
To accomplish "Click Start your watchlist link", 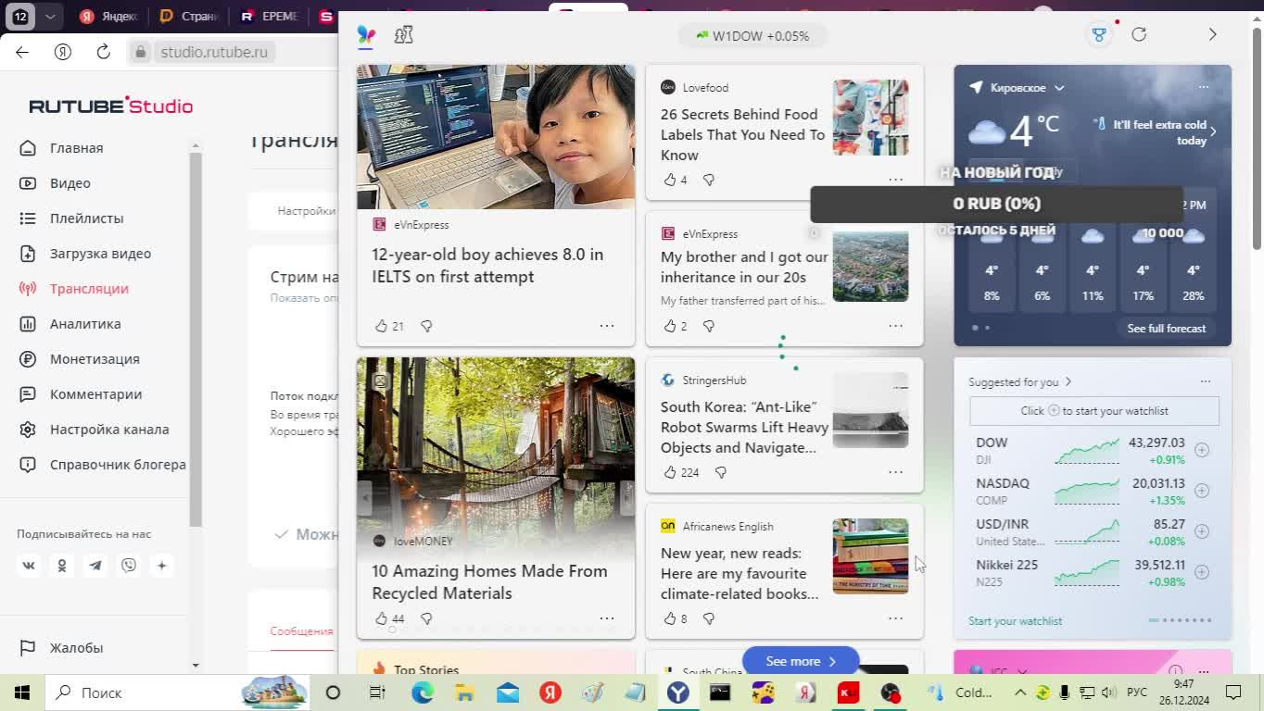I will [x=1015, y=621].
